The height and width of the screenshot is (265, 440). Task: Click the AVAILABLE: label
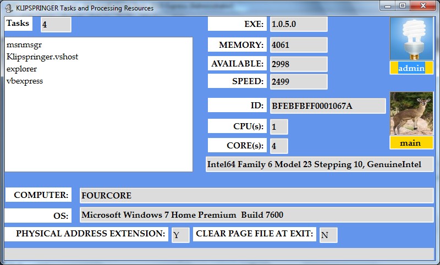[x=237, y=63]
